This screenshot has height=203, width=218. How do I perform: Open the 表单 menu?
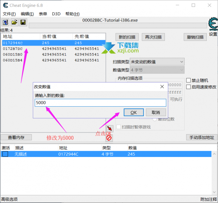click(x=43, y=14)
